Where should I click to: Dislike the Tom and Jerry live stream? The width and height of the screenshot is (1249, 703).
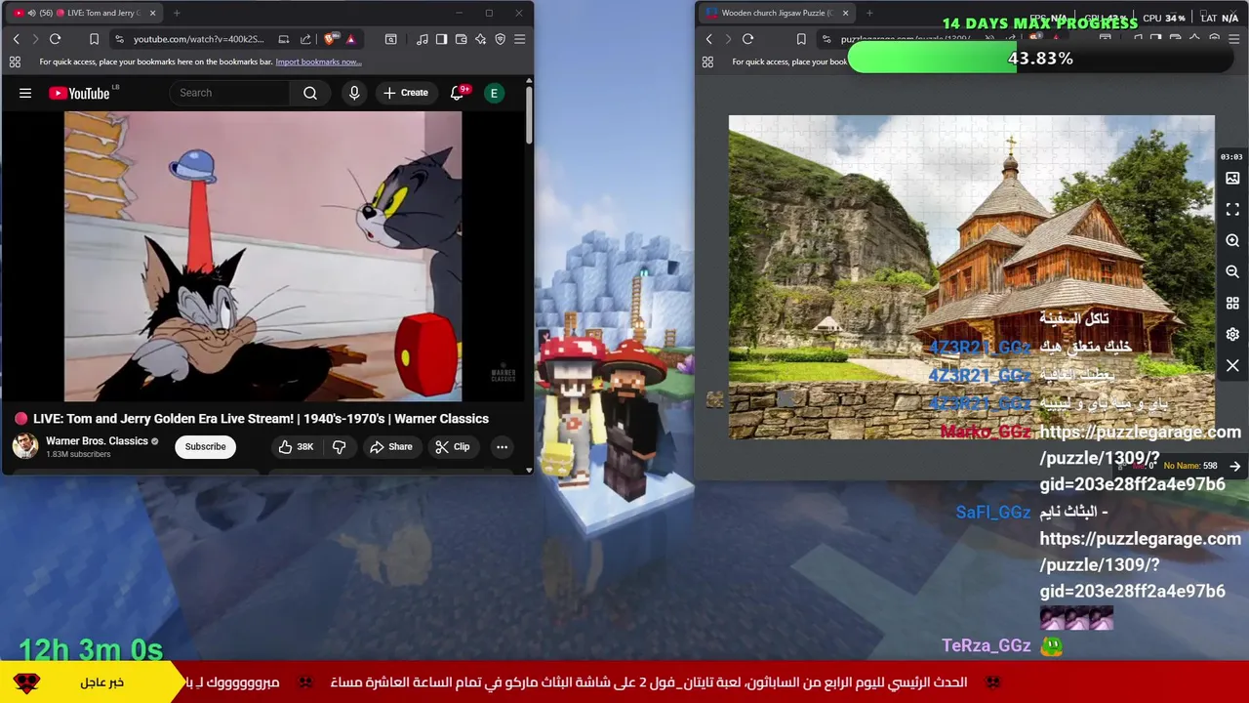coord(340,446)
